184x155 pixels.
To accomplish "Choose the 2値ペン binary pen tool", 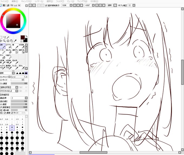I will point(9,57).
